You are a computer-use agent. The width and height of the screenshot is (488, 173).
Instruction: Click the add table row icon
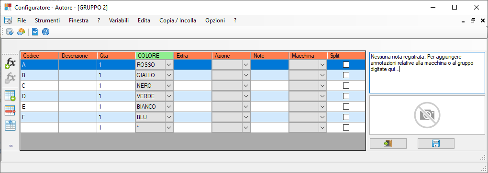pyautogui.click(x=10, y=95)
